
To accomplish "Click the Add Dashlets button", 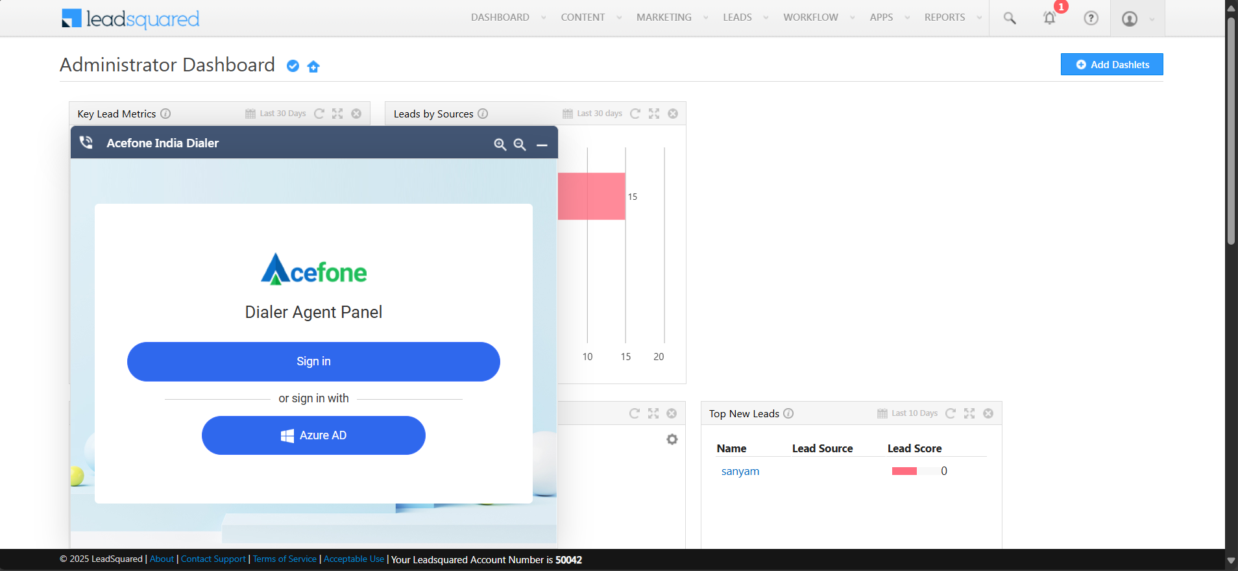I will pos(1112,64).
